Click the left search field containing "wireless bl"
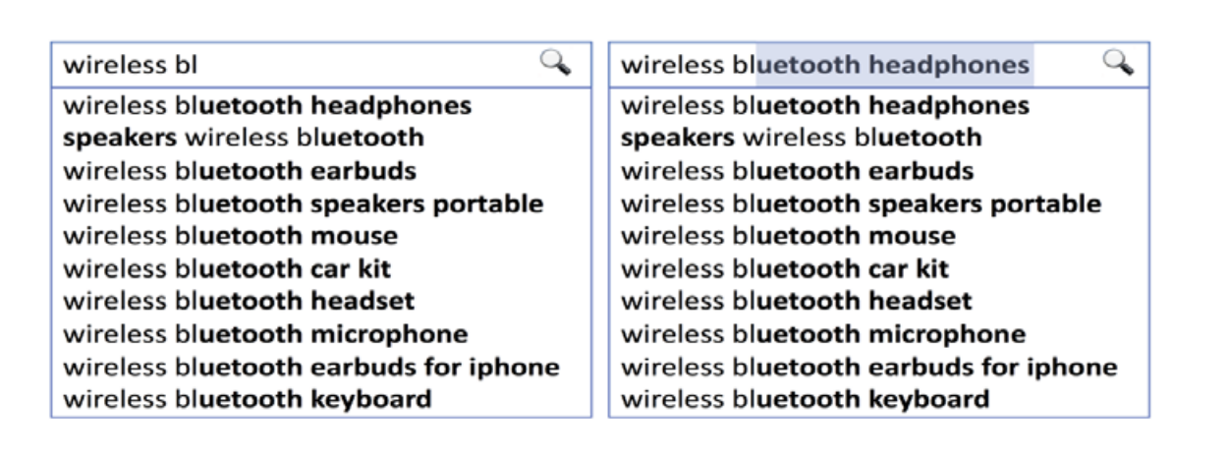 pyautogui.click(x=295, y=65)
